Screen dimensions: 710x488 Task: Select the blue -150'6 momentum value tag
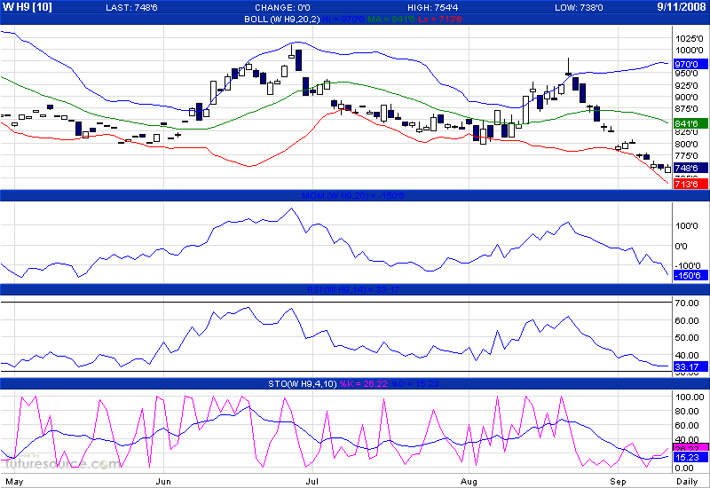pos(690,276)
